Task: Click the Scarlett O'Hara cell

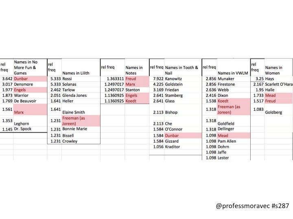Action: coord(279,84)
